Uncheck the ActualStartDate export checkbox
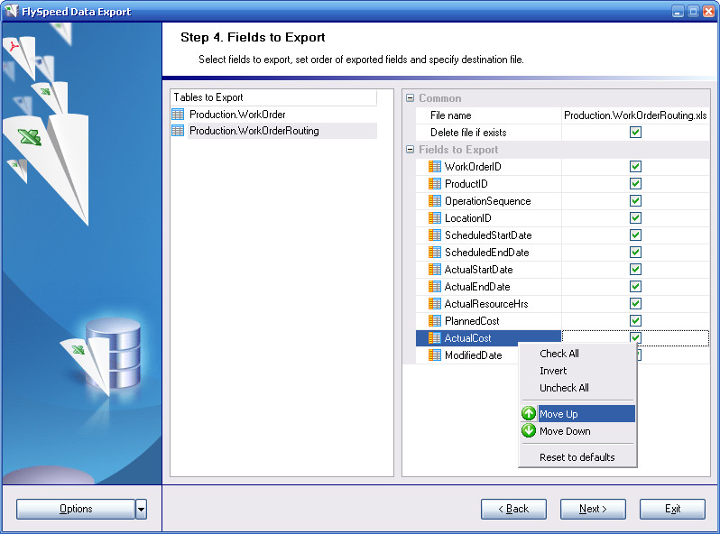This screenshot has height=534, width=720. (x=635, y=270)
